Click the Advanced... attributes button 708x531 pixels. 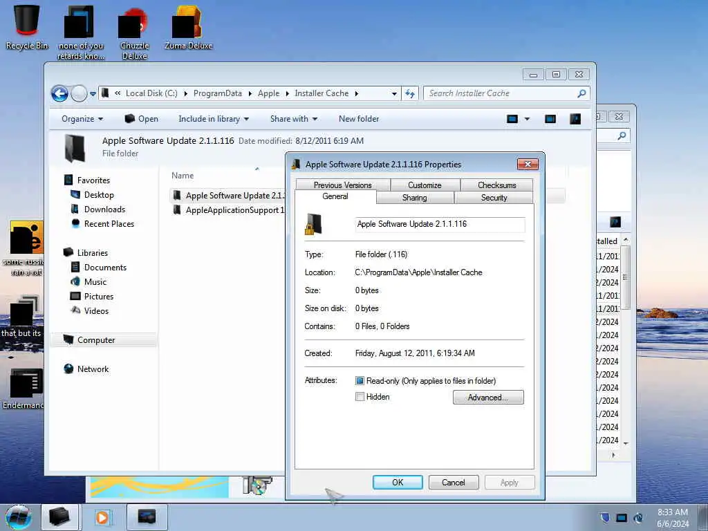click(x=488, y=398)
